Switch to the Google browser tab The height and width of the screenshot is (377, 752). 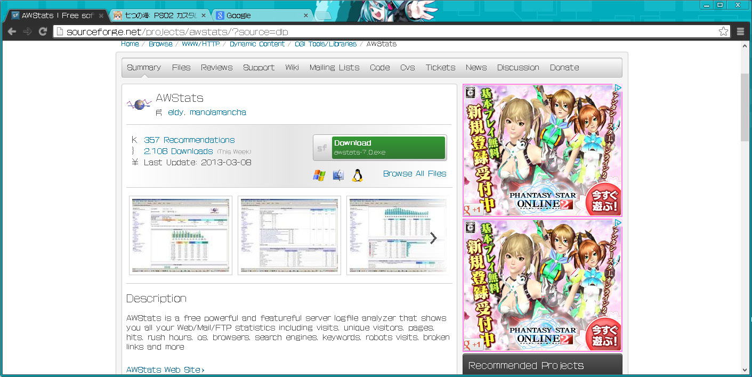click(x=263, y=15)
